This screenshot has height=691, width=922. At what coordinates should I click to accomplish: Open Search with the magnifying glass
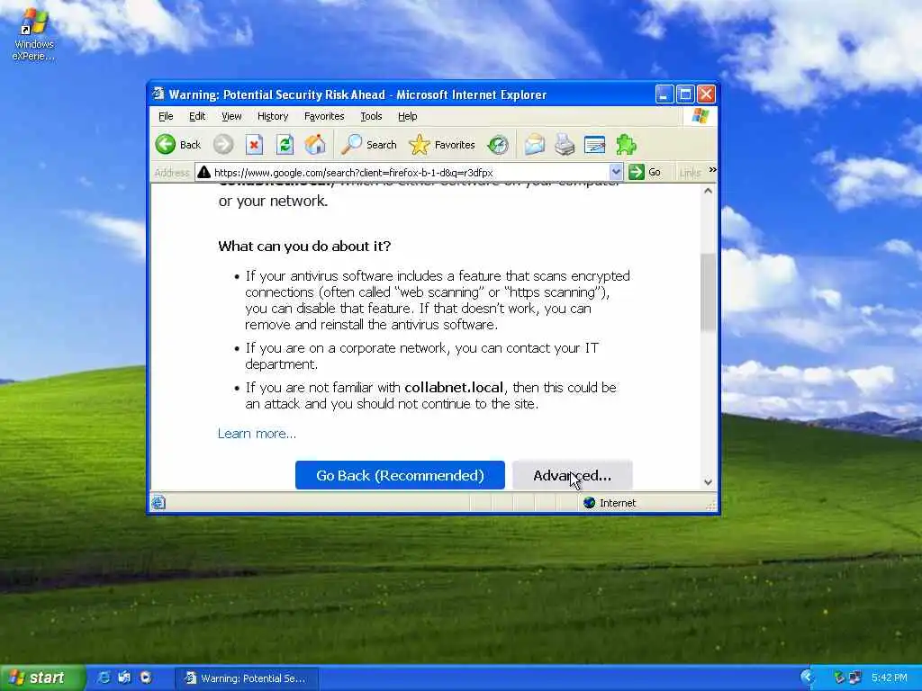[369, 145]
